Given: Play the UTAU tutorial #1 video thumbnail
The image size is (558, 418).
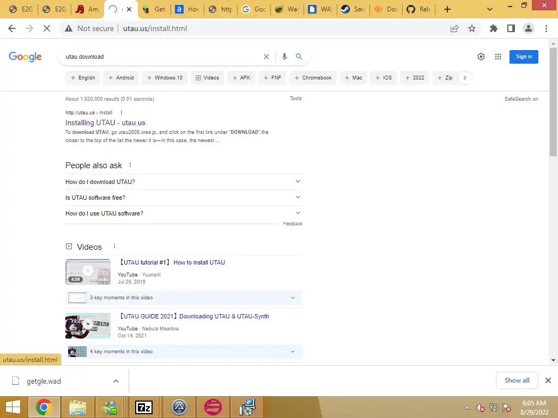Looking at the screenshot, I should pos(88,272).
